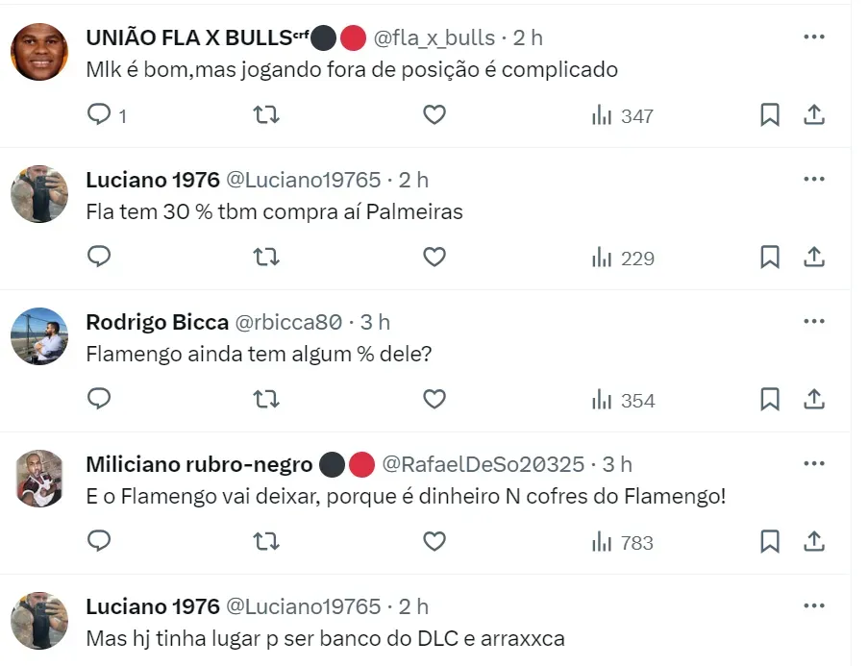
Task: Open more options on UNIÃO FLA X BULLS tweet
Action: pyautogui.click(x=814, y=37)
